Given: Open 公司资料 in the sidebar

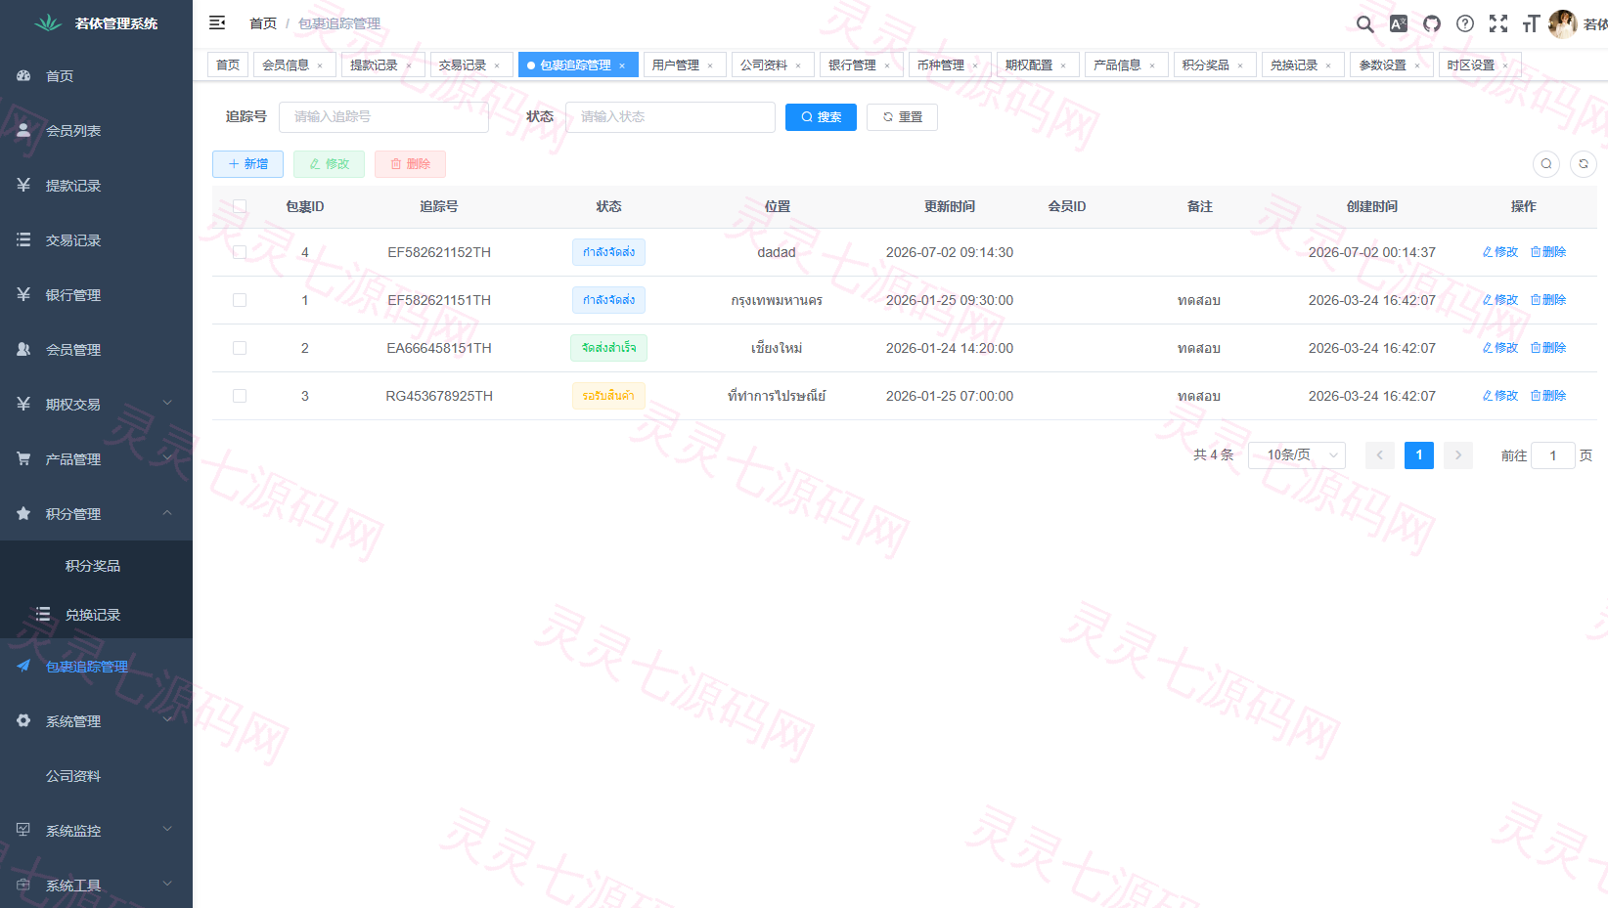Looking at the screenshot, I should [96, 776].
